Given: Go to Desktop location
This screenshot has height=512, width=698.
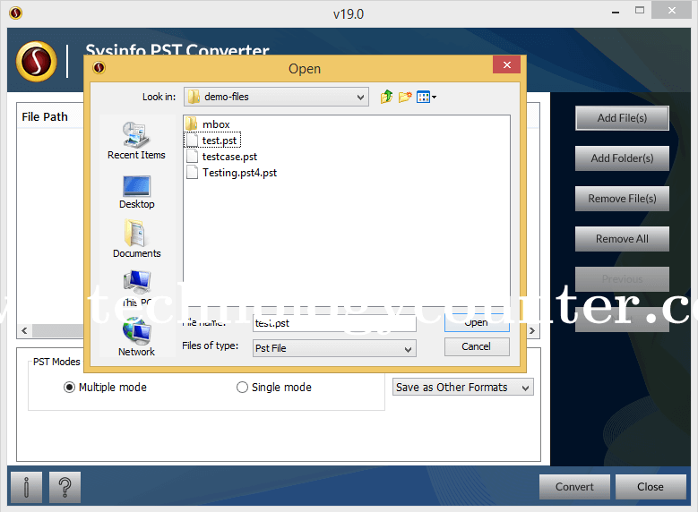Looking at the screenshot, I should click(x=136, y=192).
